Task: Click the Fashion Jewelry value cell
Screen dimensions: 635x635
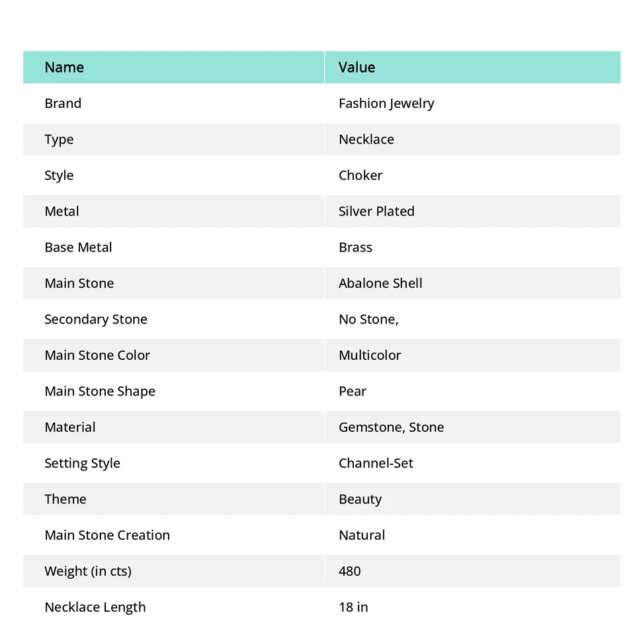Action: pyautogui.click(x=386, y=103)
